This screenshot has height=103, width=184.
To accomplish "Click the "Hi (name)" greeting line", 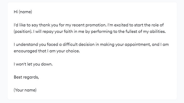I will 23,12.
